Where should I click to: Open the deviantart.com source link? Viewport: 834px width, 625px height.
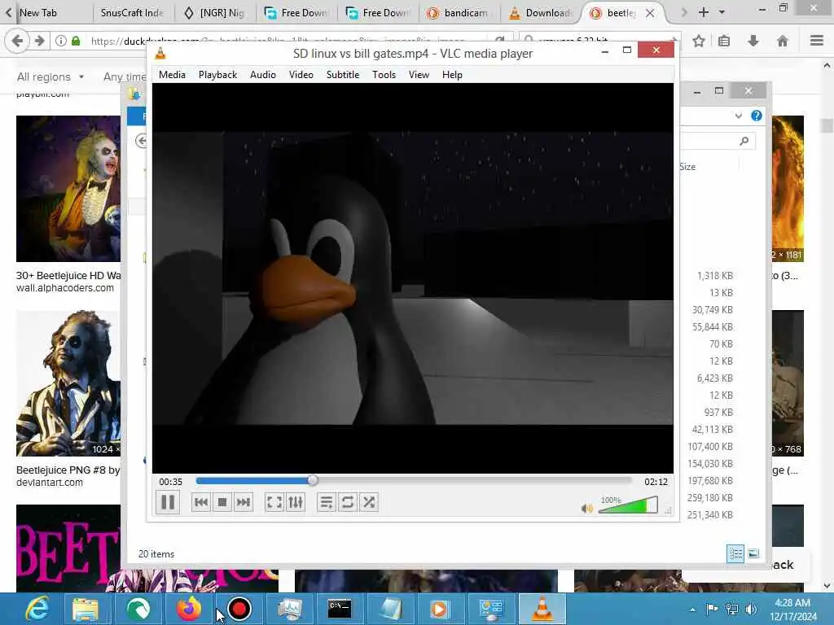tap(50, 483)
